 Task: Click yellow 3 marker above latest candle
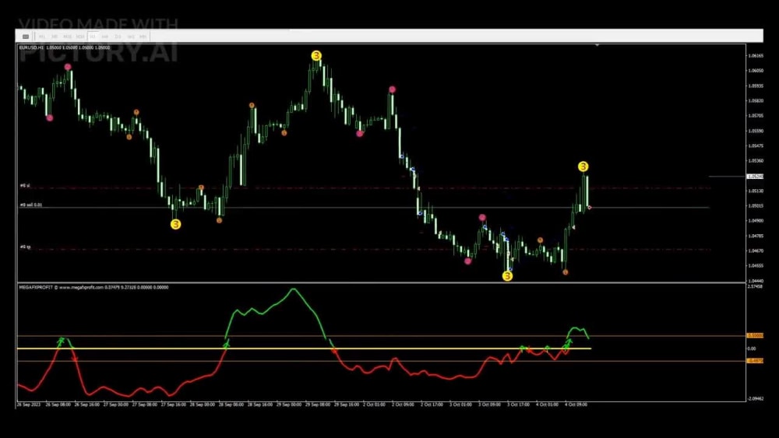583,166
